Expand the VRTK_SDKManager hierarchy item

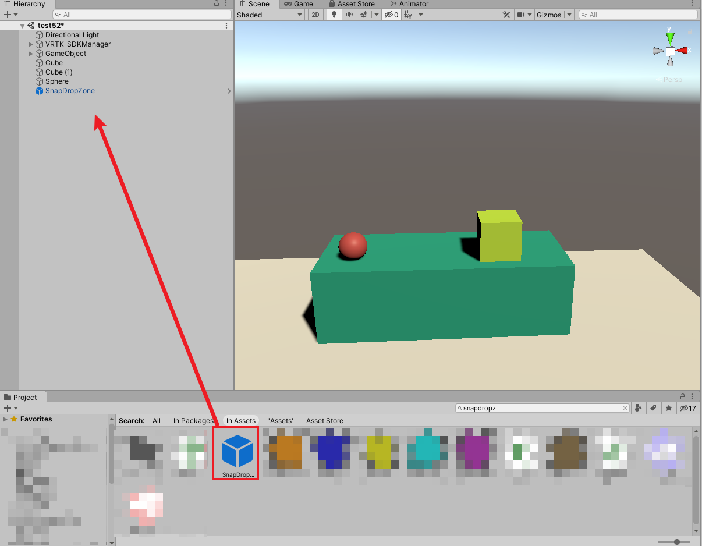pos(30,44)
